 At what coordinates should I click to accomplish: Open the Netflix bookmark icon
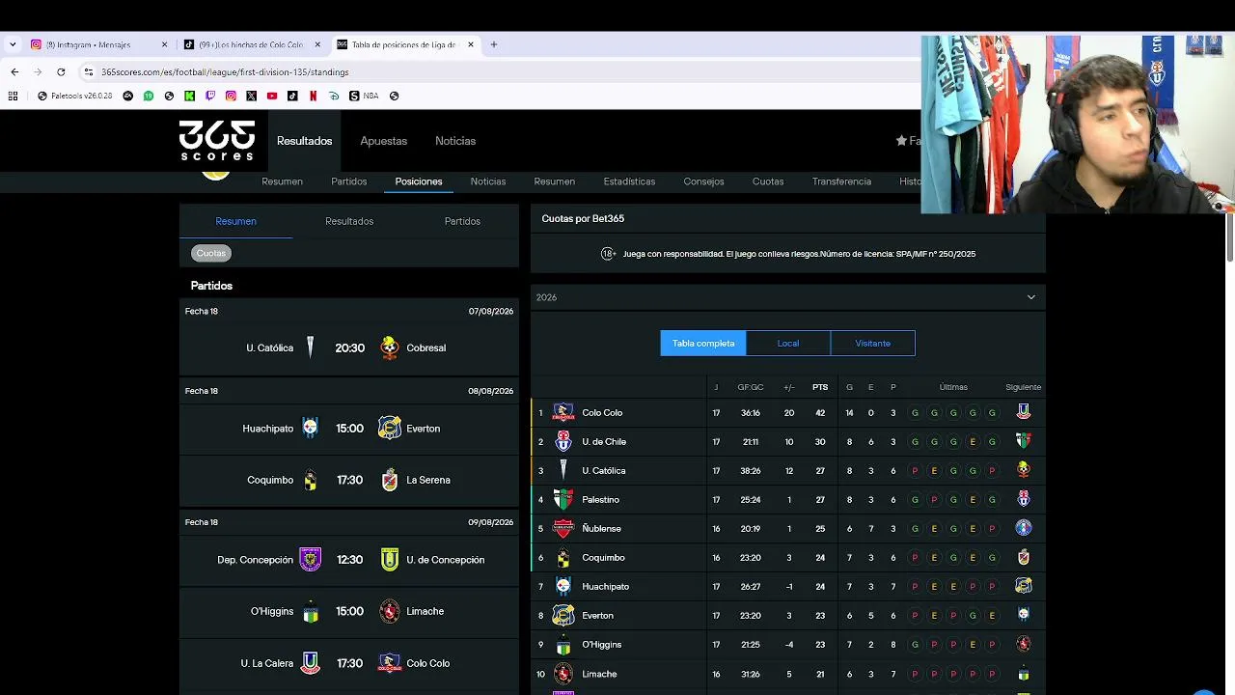pos(313,97)
